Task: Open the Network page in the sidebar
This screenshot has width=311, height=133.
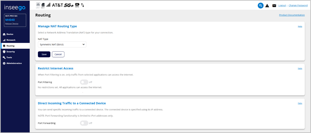Action: 11,40
